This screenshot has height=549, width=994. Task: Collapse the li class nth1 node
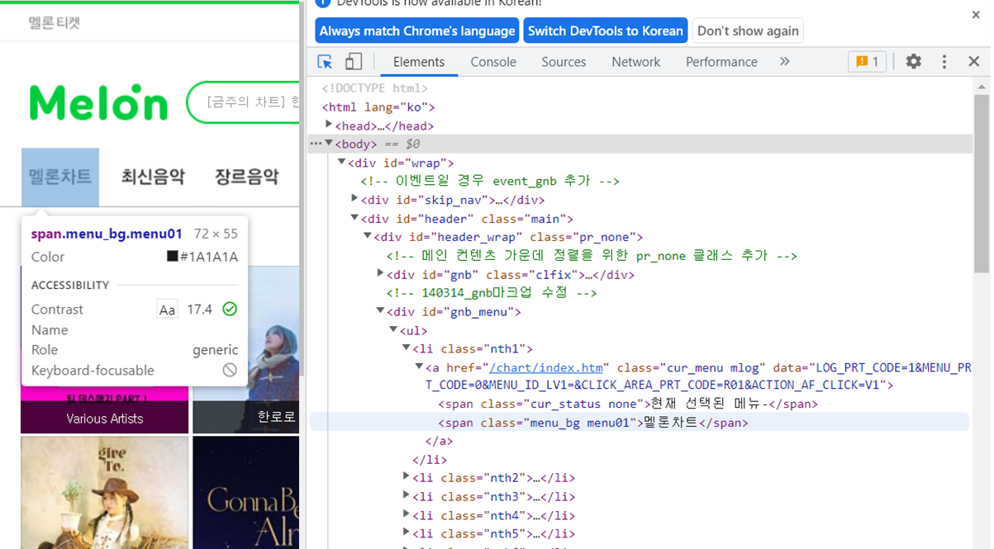pyautogui.click(x=406, y=348)
